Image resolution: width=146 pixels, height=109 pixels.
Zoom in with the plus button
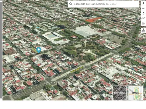143,3
